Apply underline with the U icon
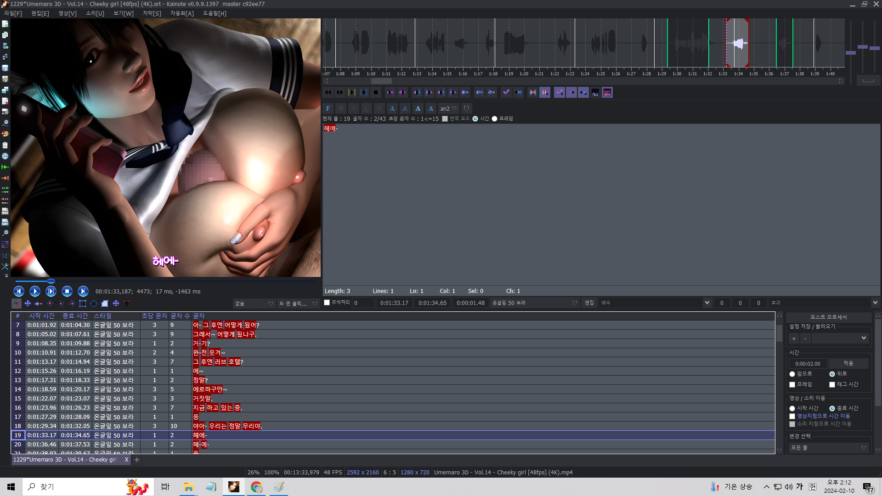 click(367, 108)
